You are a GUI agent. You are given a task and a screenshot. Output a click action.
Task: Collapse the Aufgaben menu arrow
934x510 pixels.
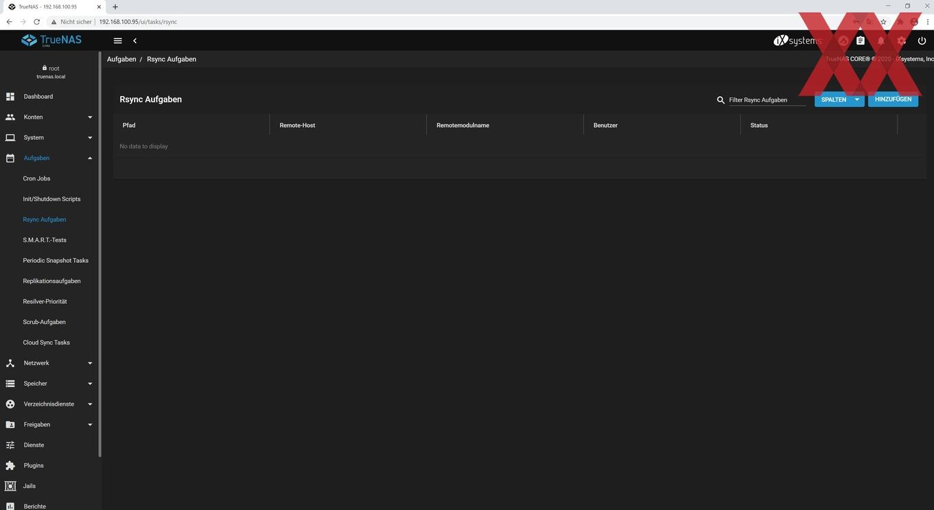click(x=90, y=158)
